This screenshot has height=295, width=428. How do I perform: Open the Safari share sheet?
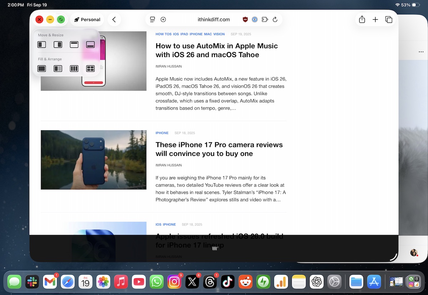[x=362, y=20]
